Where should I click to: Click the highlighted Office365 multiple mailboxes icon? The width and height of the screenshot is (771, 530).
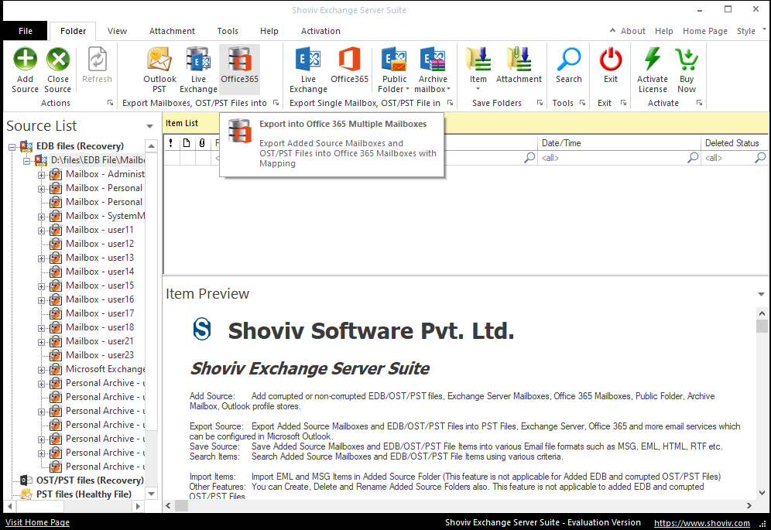[x=239, y=60]
